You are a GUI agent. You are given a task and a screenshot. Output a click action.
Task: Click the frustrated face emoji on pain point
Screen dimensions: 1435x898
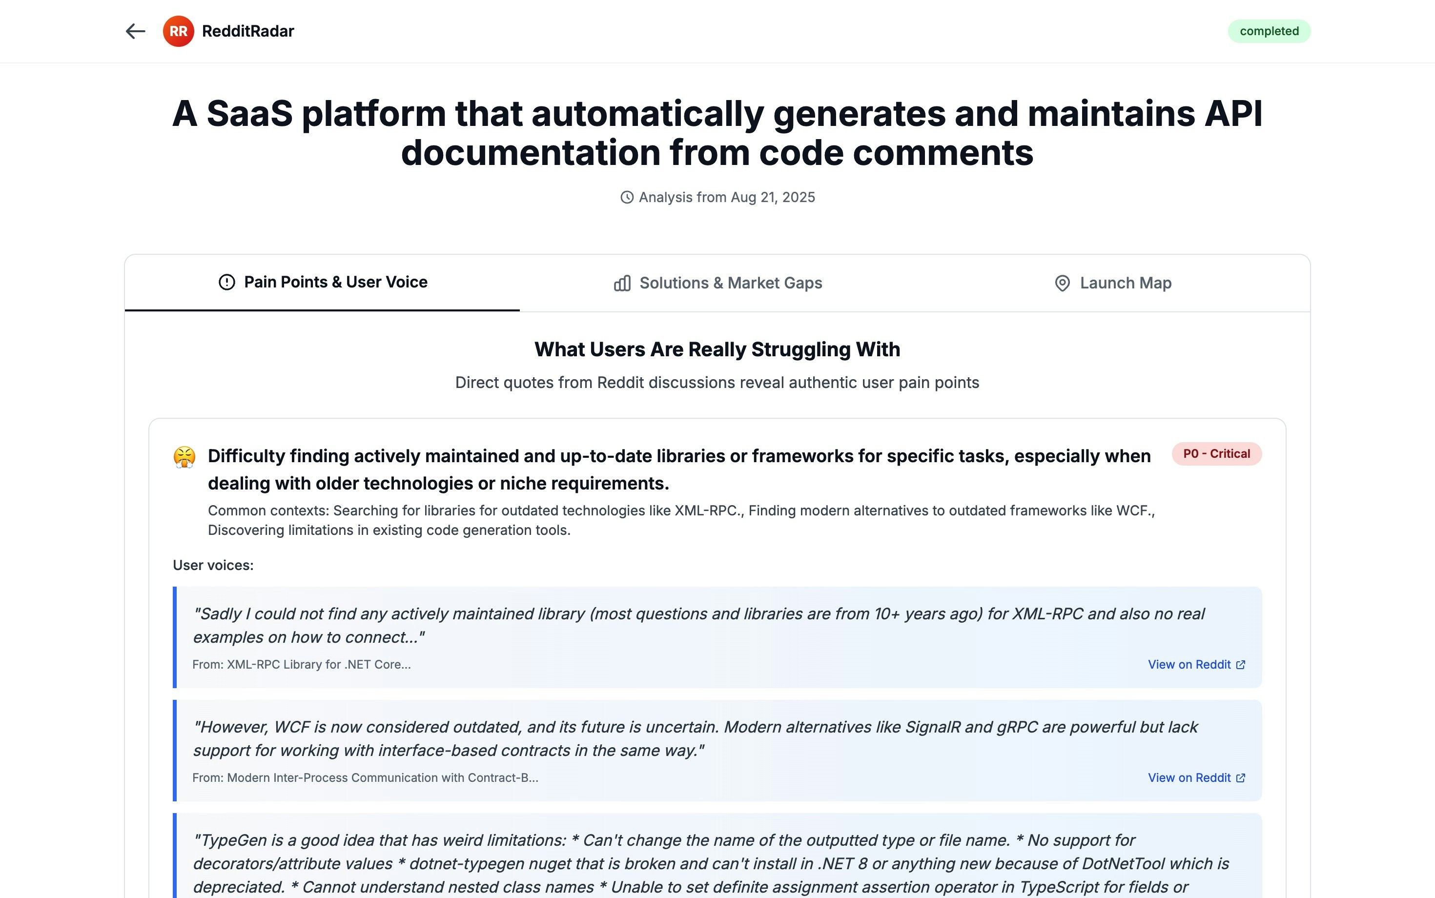pos(184,457)
